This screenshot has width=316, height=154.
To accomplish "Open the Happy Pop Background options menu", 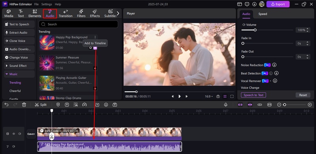I will click(x=95, y=37).
